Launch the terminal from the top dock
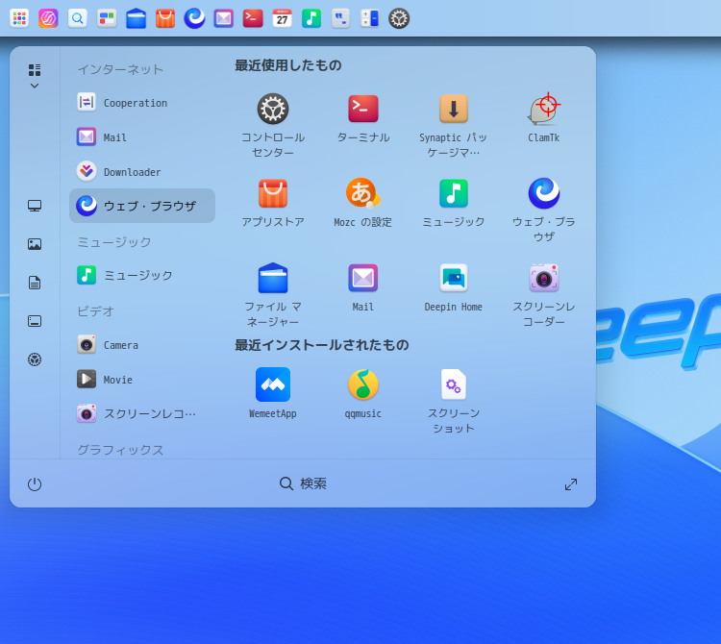 (253, 18)
